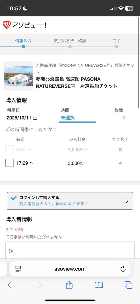Select the 情報入力 step tab
This screenshot has height=304, width=140.
point(23,41)
